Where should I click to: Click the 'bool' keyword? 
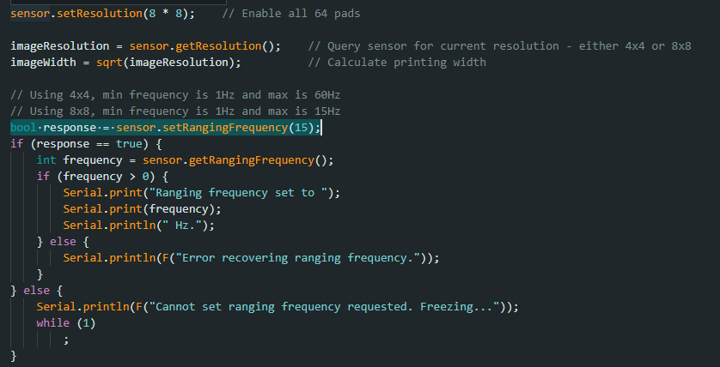23,127
